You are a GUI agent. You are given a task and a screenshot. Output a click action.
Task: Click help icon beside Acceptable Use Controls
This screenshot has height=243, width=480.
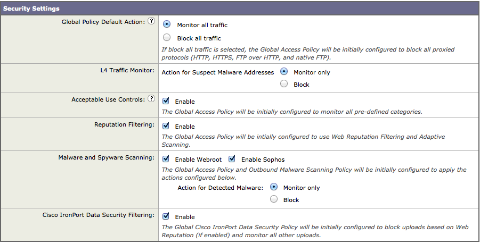[151, 99]
